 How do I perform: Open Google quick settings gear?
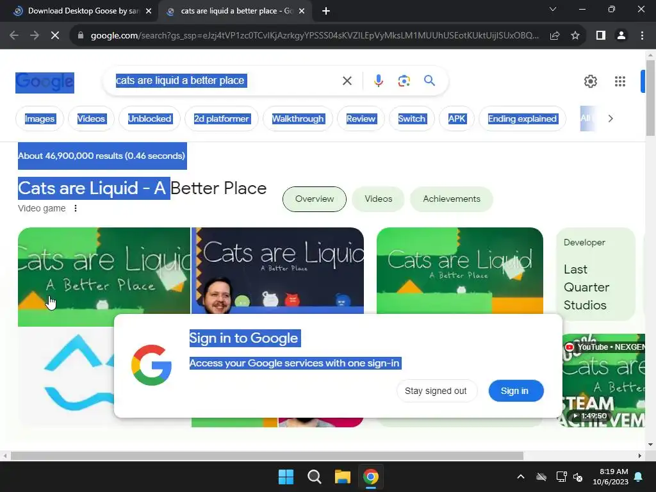click(590, 81)
